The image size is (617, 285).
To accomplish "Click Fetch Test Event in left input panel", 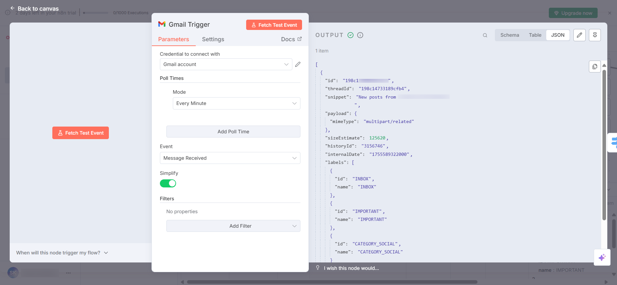I will pos(81,133).
